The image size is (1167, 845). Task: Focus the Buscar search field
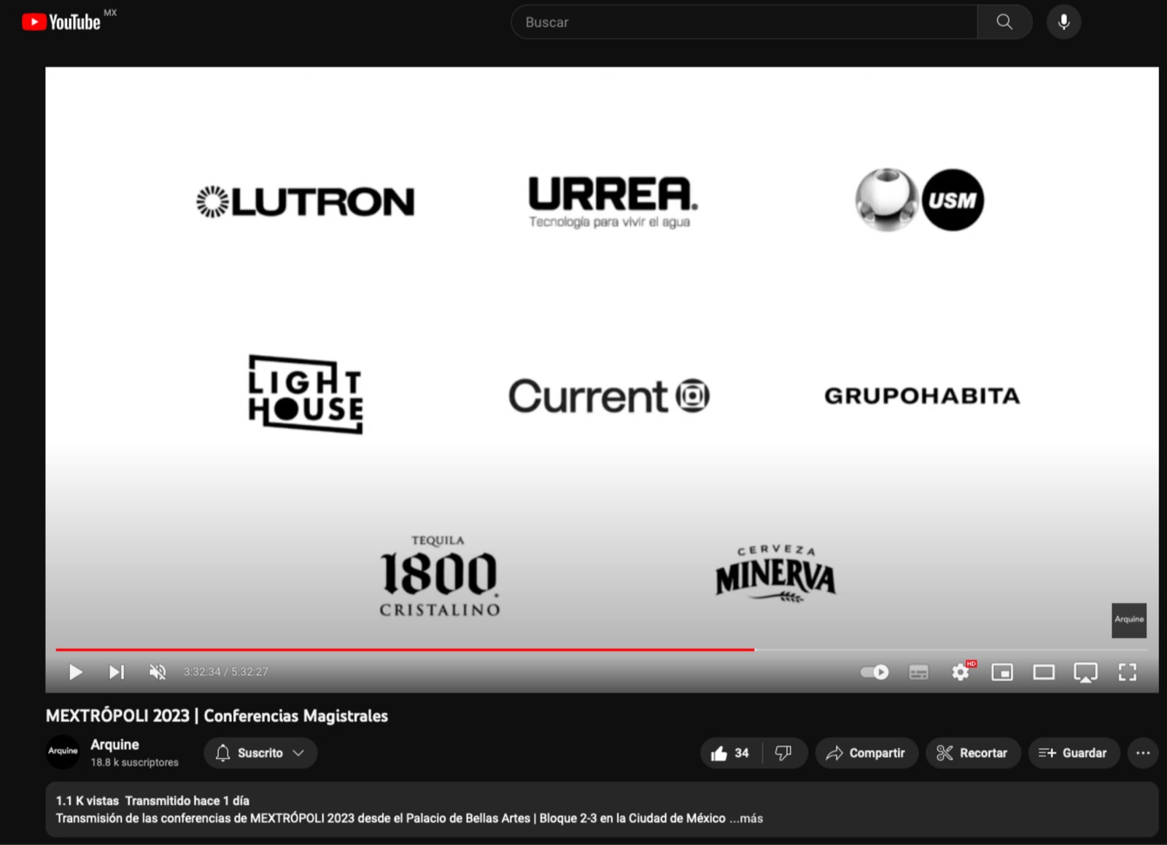pyautogui.click(x=744, y=22)
